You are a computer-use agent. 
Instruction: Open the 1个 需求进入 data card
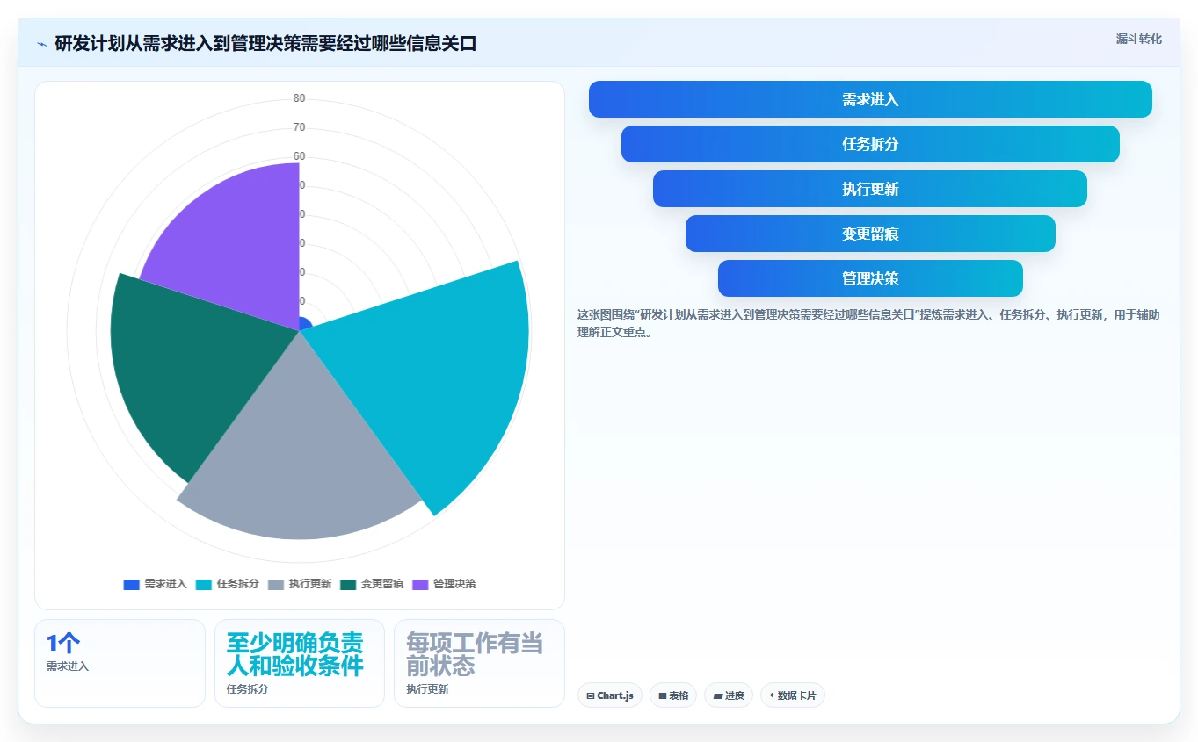[x=120, y=663]
